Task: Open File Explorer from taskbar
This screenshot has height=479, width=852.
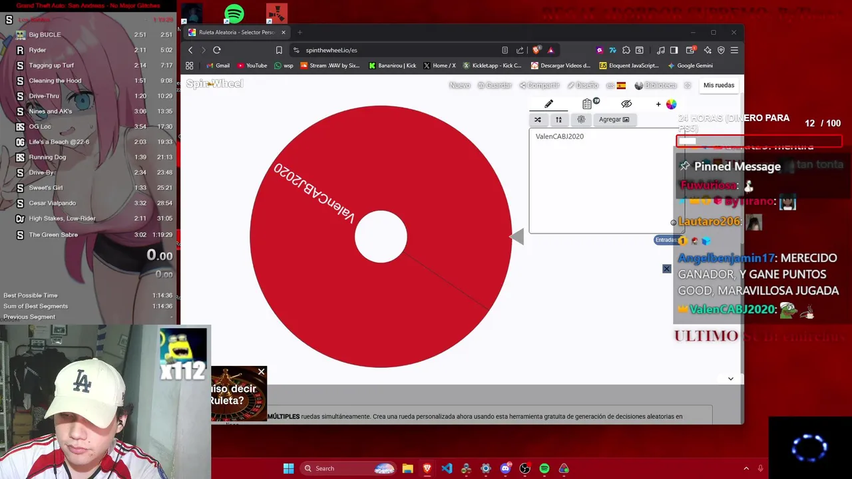Action: click(407, 468)
